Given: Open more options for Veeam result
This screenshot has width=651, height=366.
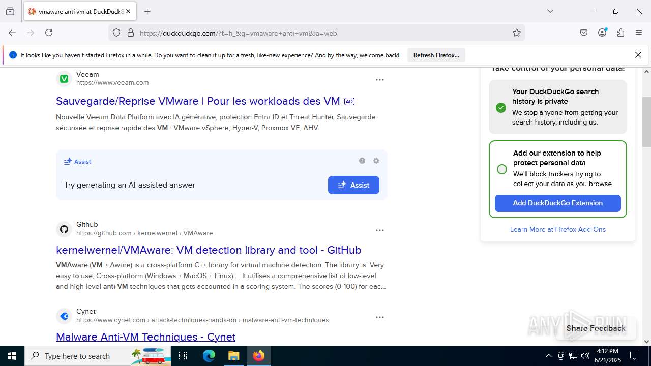Looking at the screenshot, I should click(380, 80).
